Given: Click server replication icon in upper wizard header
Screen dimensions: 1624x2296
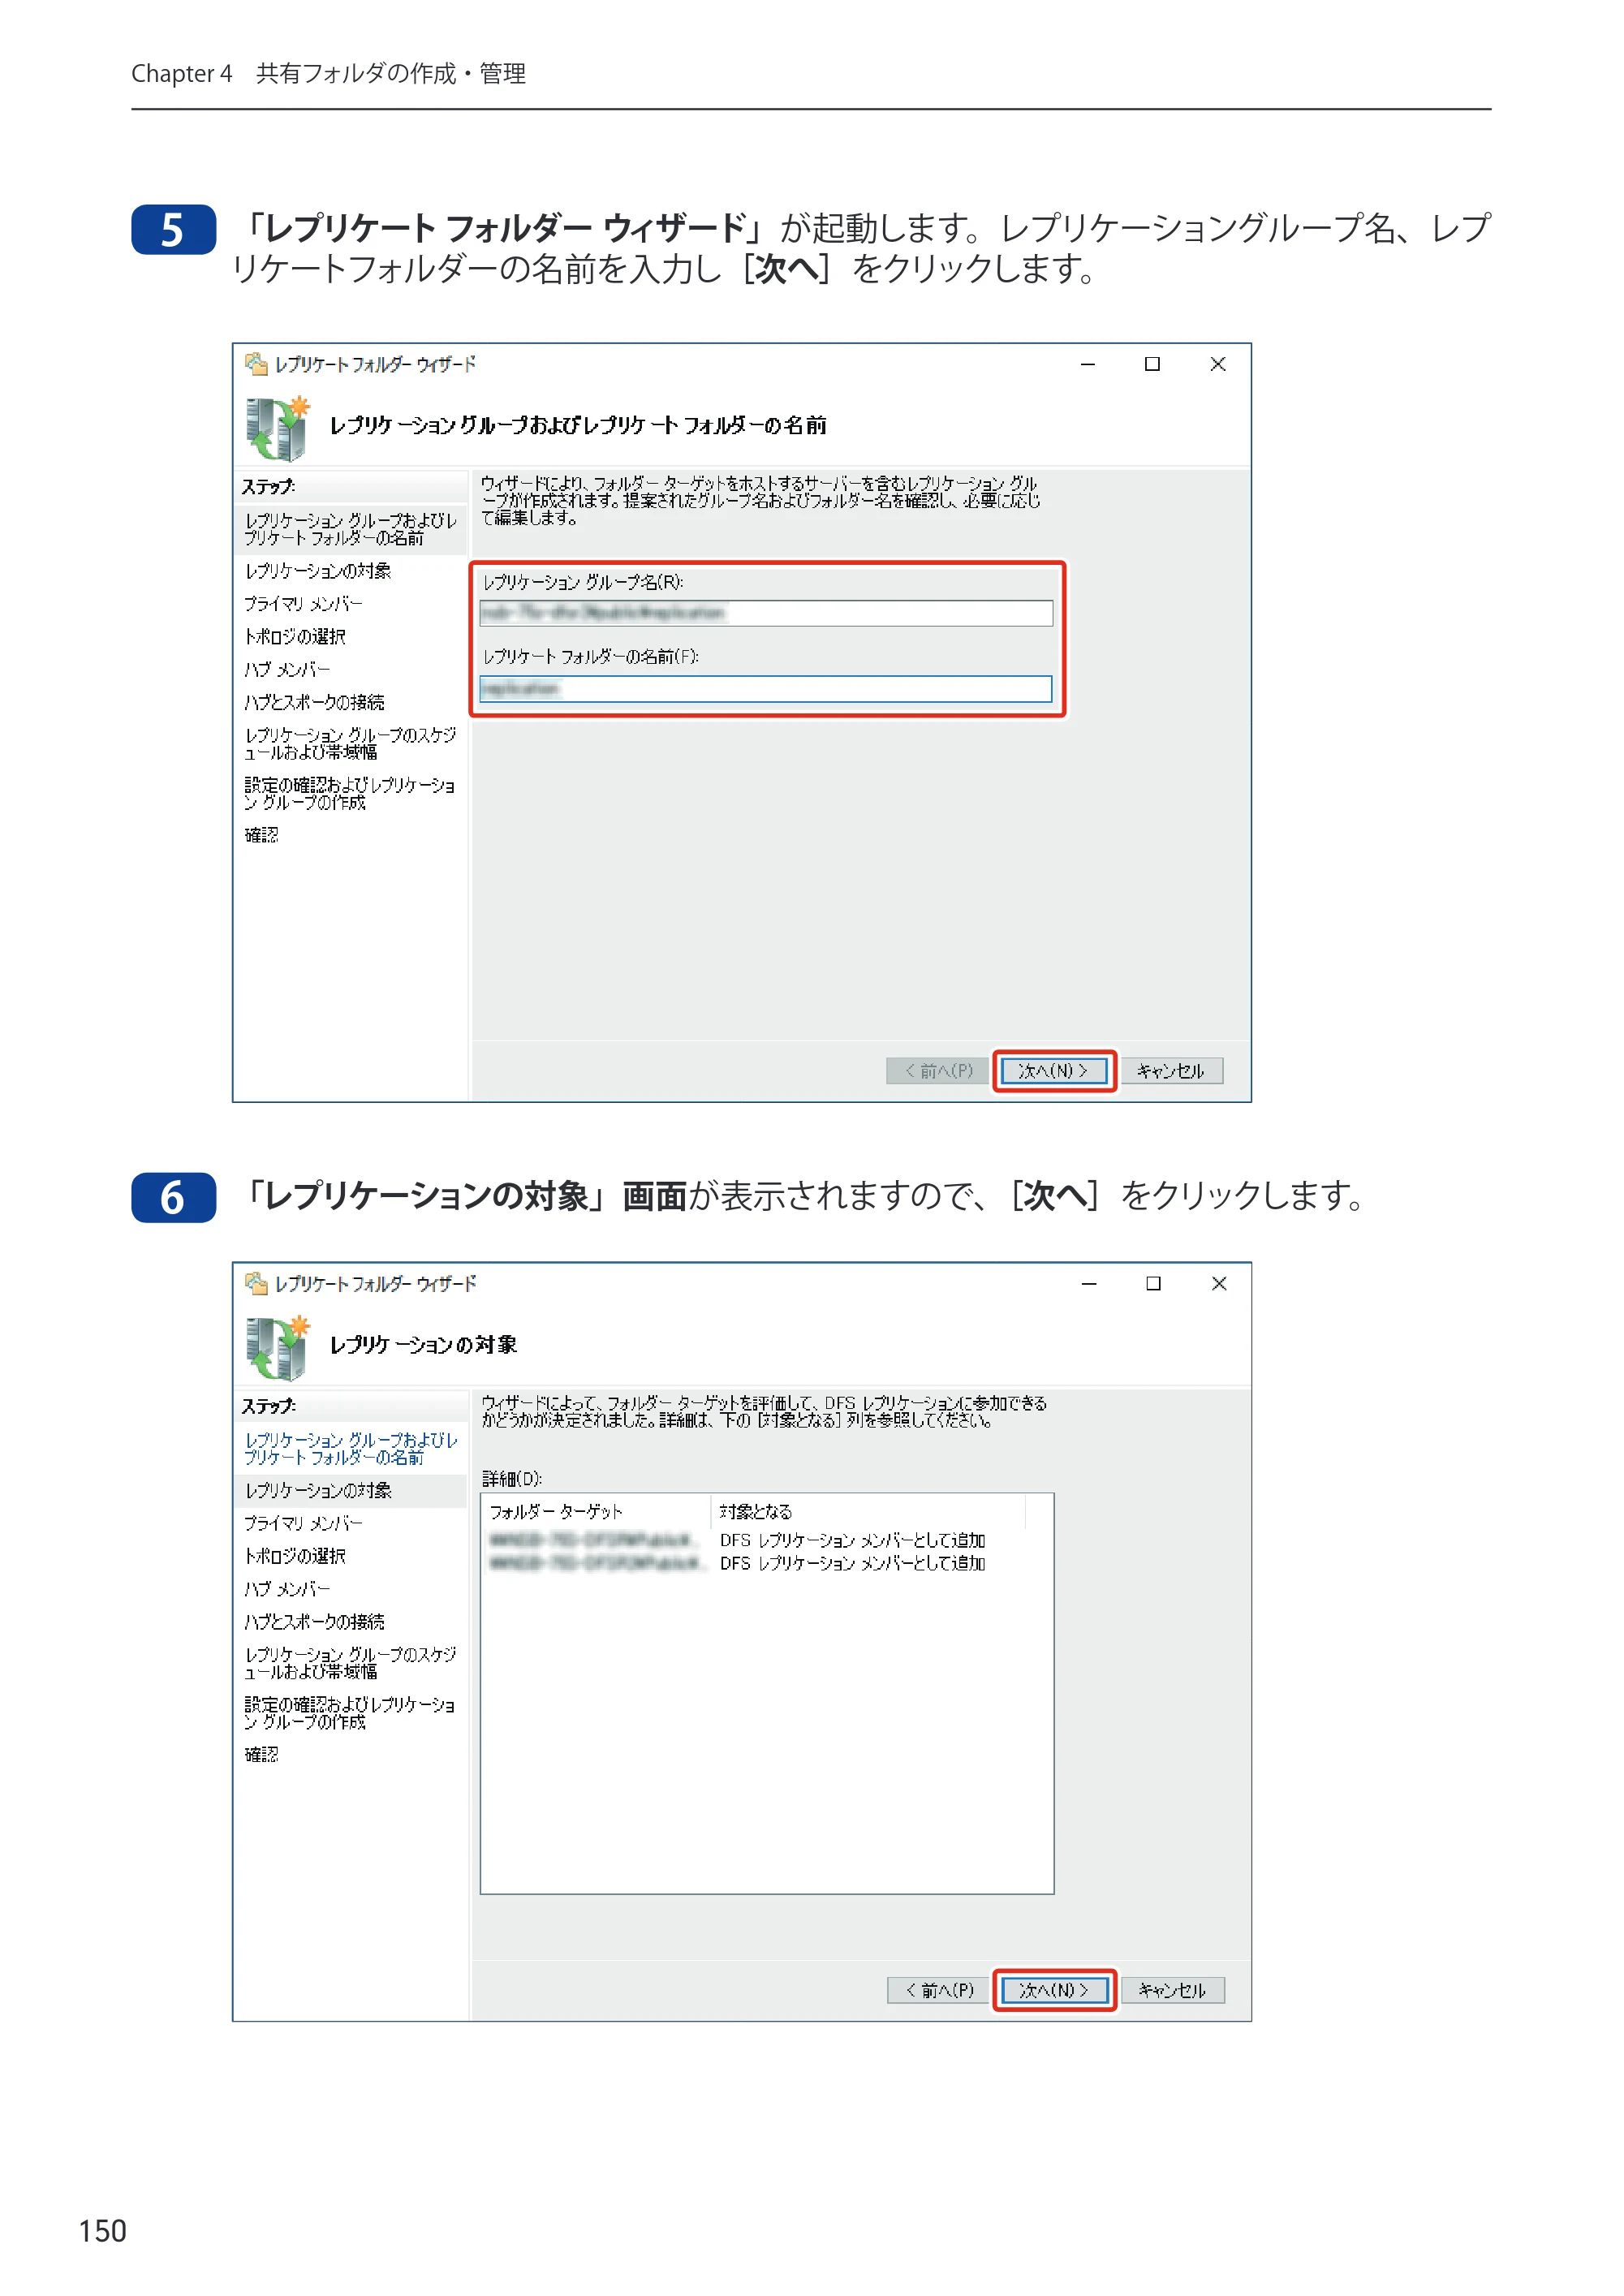Looking at the screenshot, I should pos(277,428).
